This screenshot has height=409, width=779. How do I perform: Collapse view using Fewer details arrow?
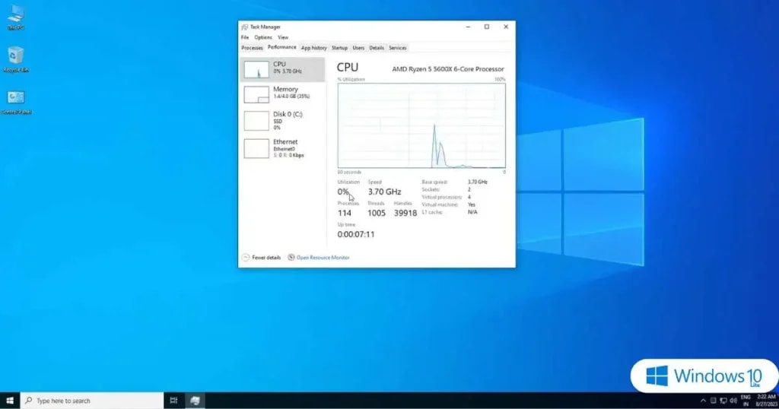tap(246, 258)
